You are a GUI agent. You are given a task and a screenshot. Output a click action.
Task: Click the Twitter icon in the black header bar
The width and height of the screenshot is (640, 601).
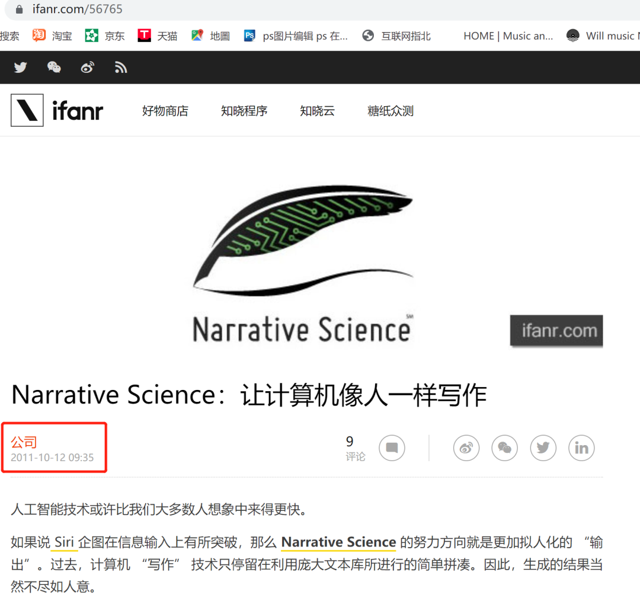20,67
